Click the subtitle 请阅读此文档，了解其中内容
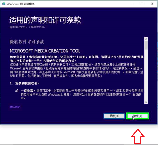This screenshot has height=145, width=158. [27, 27]
